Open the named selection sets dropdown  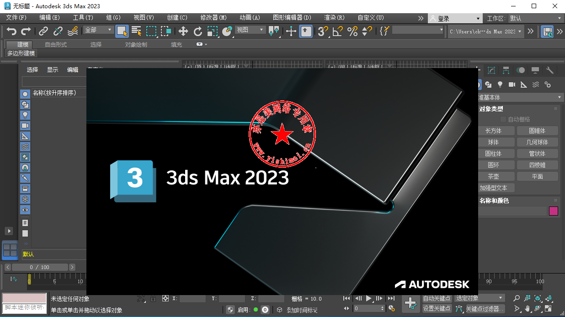tap(418, 30)
